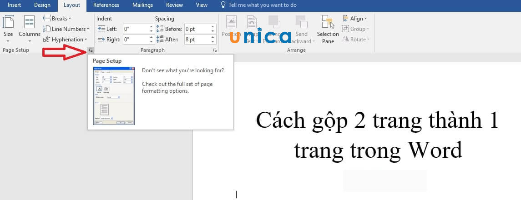Launch the Paragraph dialog launcher

[x=215, y=50]
